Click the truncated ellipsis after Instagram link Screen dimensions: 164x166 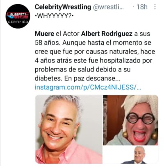pyautogui.click(x=139, y=88)
